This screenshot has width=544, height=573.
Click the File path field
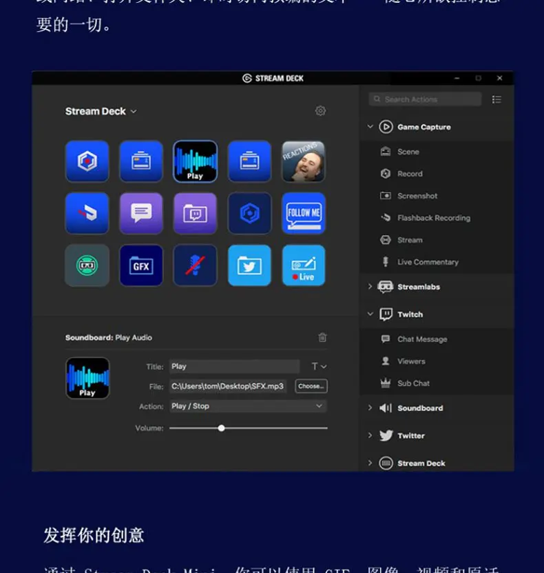228,386
